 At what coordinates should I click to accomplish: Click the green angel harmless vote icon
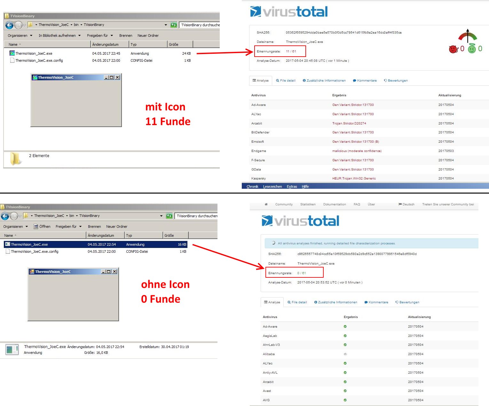pyautogui.click(x=472, y=49)
